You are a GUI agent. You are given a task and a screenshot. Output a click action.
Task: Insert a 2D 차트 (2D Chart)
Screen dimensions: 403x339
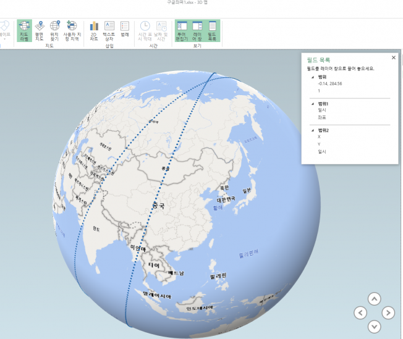[x=94, y=30]
